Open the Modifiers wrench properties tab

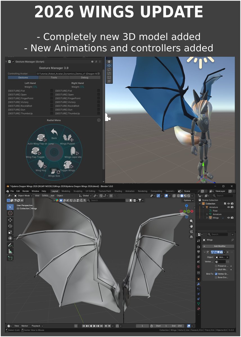(199, 284)
